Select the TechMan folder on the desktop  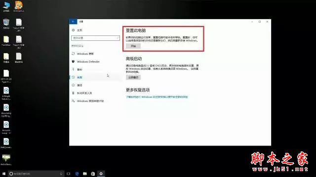[6, 41]
